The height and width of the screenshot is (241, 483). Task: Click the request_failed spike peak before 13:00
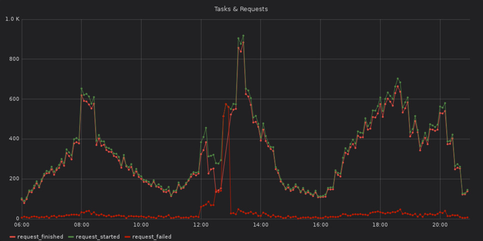tap(226, 104)
